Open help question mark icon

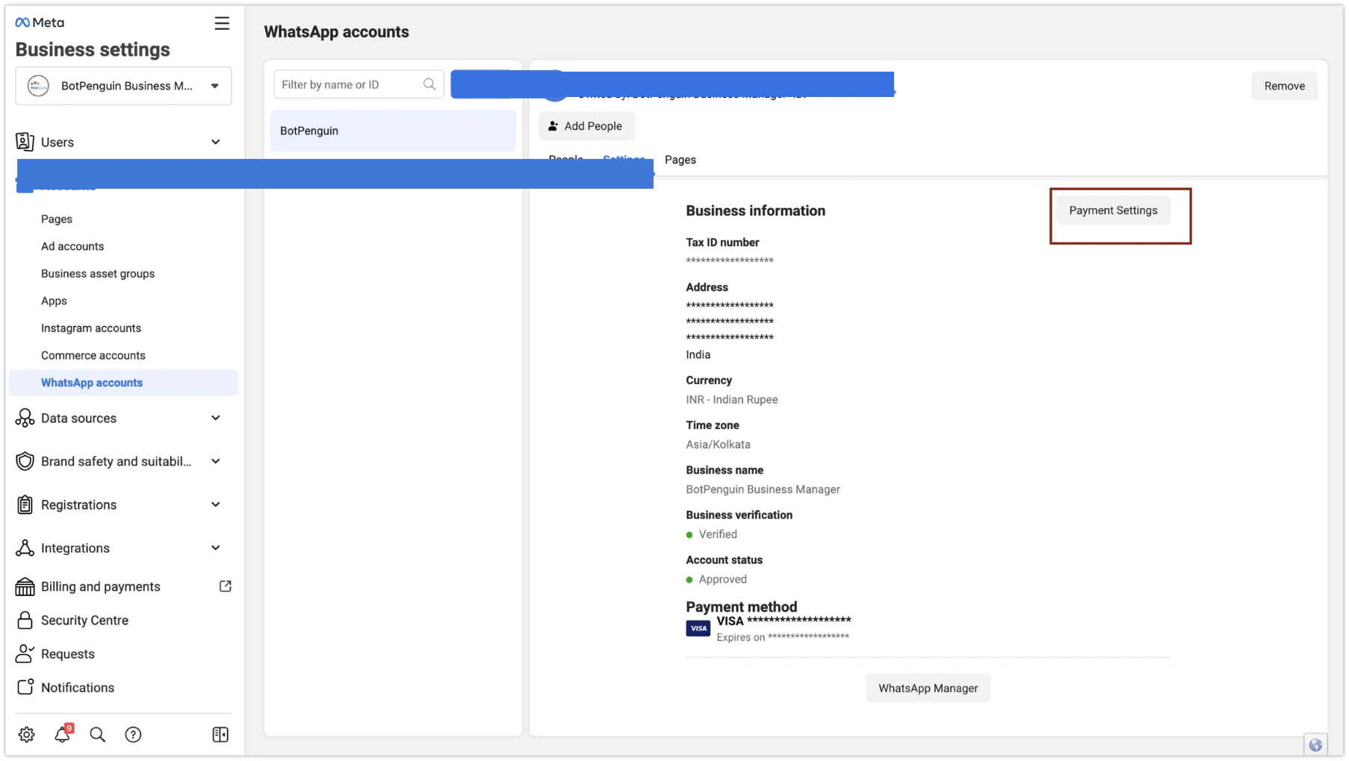[x=133, y=734]
